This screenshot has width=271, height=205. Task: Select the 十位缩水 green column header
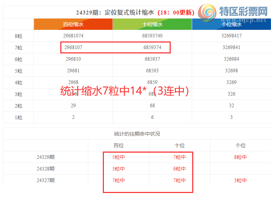(152, 24)
